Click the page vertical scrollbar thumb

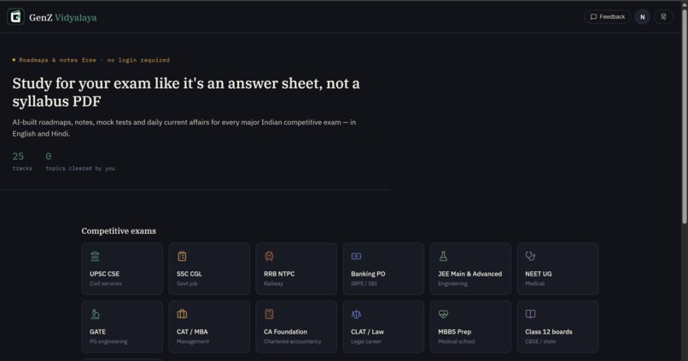click(x=684, y=117)
